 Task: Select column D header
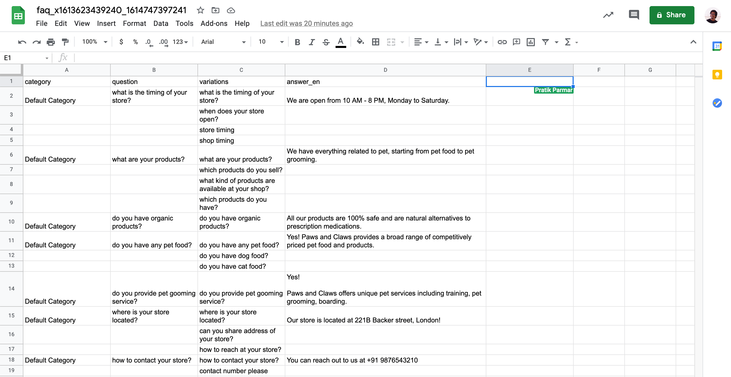385,70
